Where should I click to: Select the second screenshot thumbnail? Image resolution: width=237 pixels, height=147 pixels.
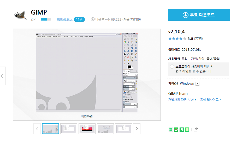pos(69,129)
